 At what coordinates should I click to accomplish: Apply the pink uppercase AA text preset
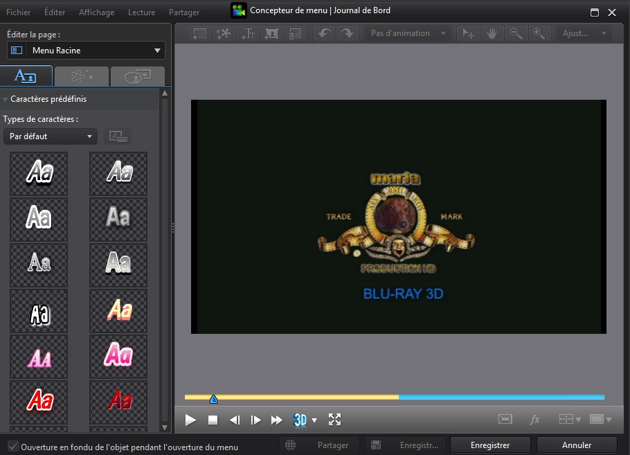(39, 357)
